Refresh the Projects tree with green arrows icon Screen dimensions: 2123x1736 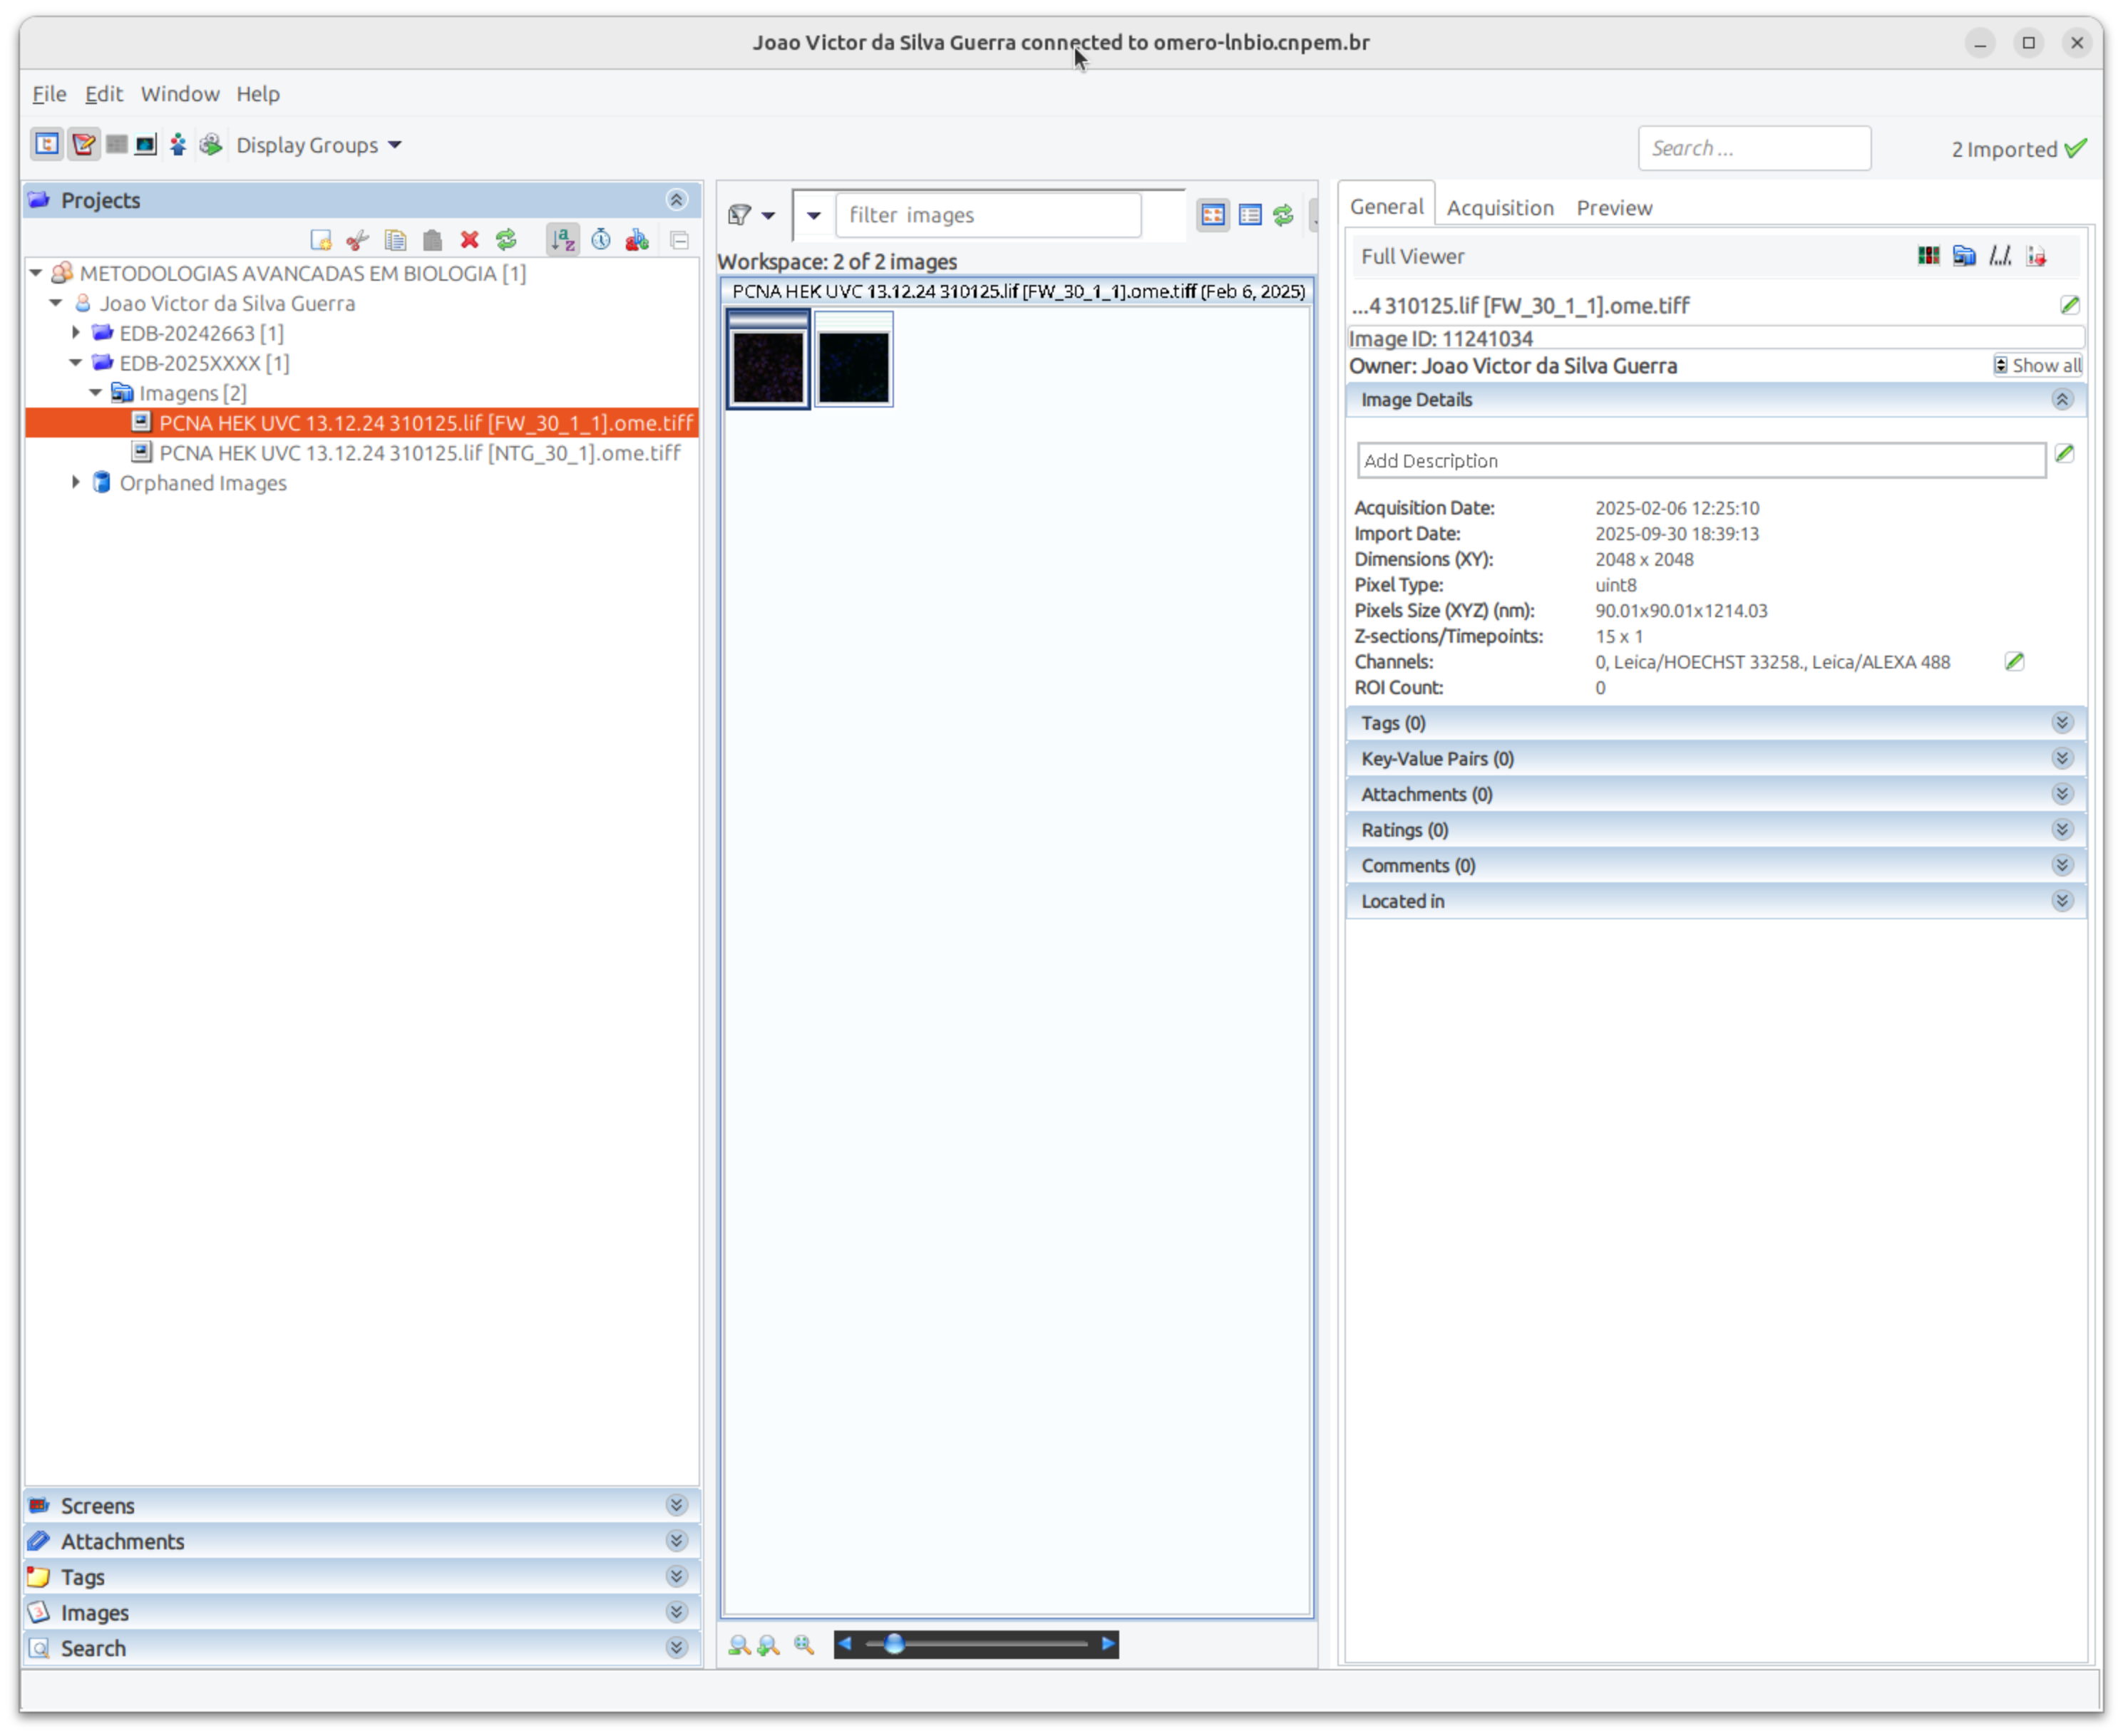coord(506,240)
